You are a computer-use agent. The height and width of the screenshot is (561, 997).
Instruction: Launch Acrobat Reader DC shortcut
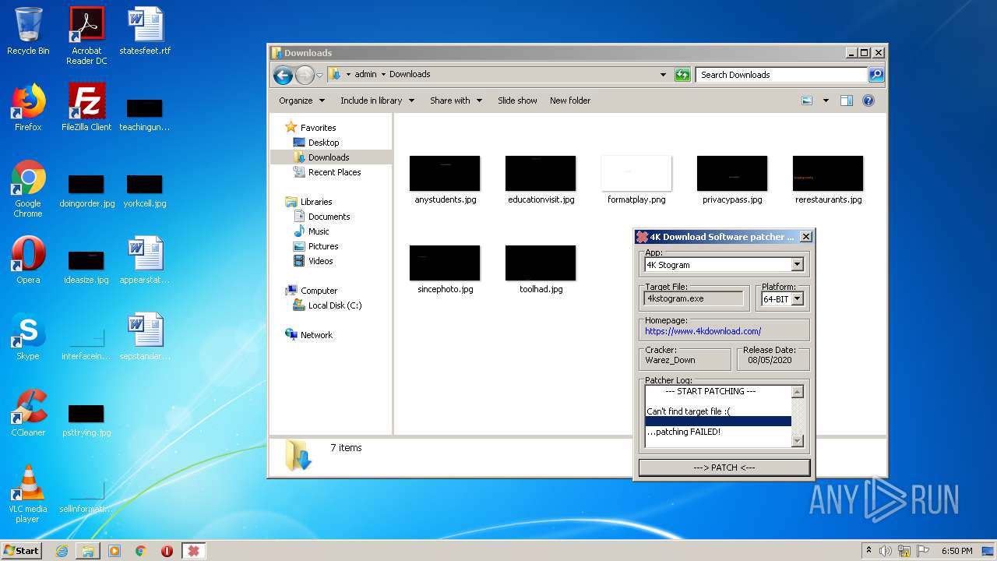(x=86, y=36)
